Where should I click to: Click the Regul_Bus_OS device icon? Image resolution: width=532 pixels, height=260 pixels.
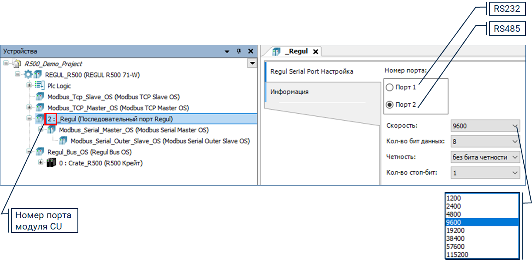[x=40, y=152]
